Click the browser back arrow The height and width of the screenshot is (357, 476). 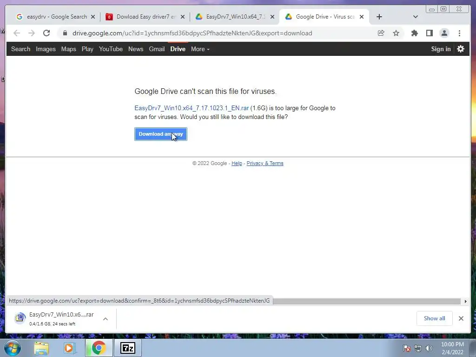pos(17,33)
